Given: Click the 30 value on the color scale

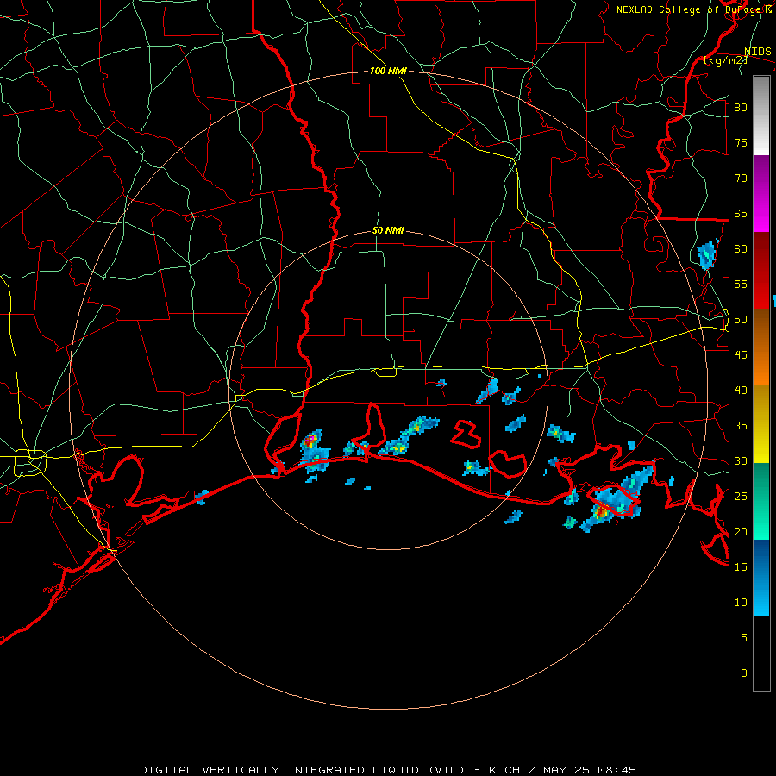Looking at the screenshot, I should pos(741,460).
